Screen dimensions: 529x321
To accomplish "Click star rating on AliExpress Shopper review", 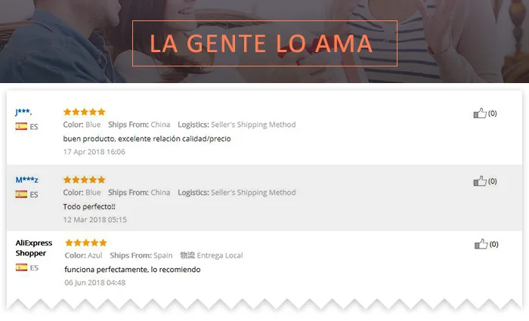I will [86, 242].
